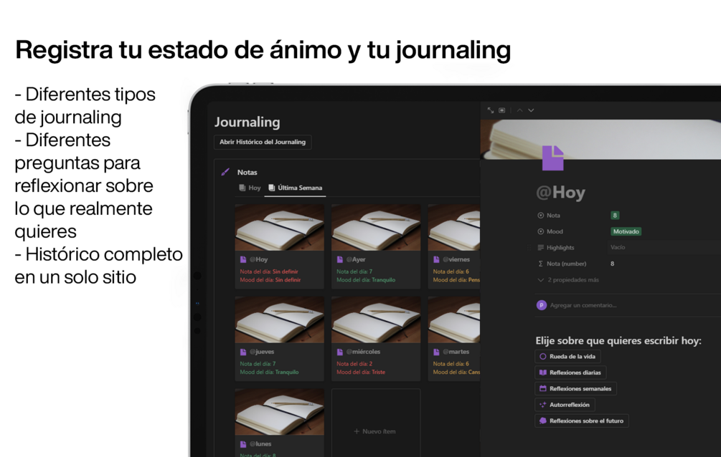
Task: Expand 2 propiedades más
Action: pyautogui.click(x=568, y=279)
